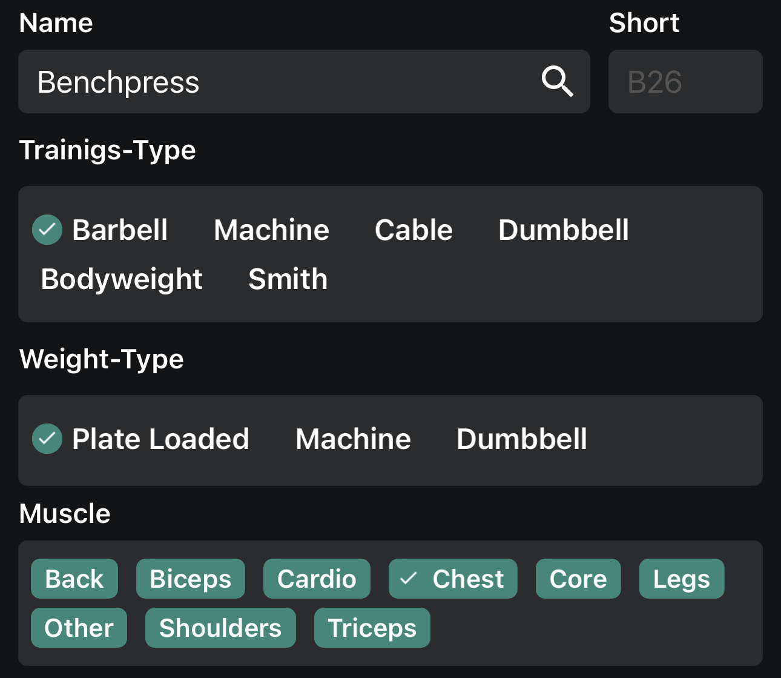Deselect the Chest muscle tag
Viewport: 781px width, 678px height.
(453, 579)
